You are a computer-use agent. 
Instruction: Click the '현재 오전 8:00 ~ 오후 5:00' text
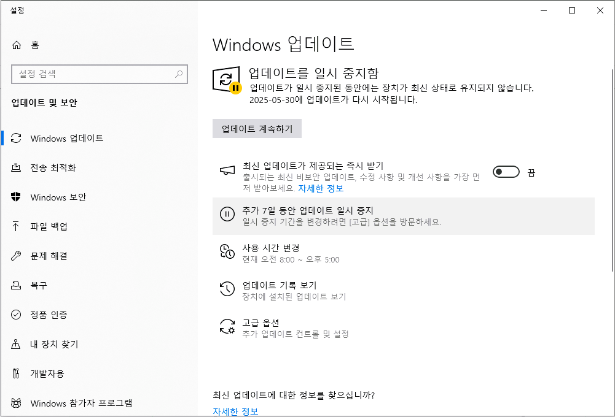point(291,259)
